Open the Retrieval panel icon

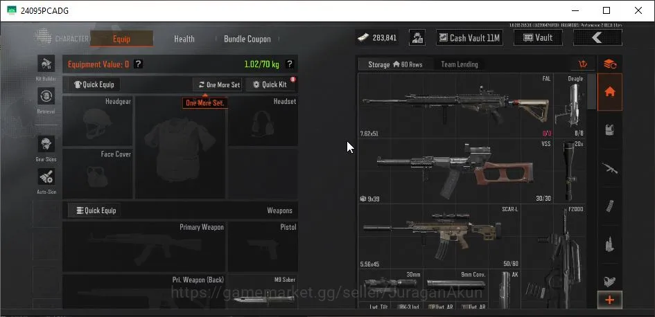(46, 96)
